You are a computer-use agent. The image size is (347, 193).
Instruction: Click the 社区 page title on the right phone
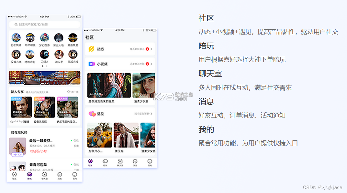pos(89,37)
